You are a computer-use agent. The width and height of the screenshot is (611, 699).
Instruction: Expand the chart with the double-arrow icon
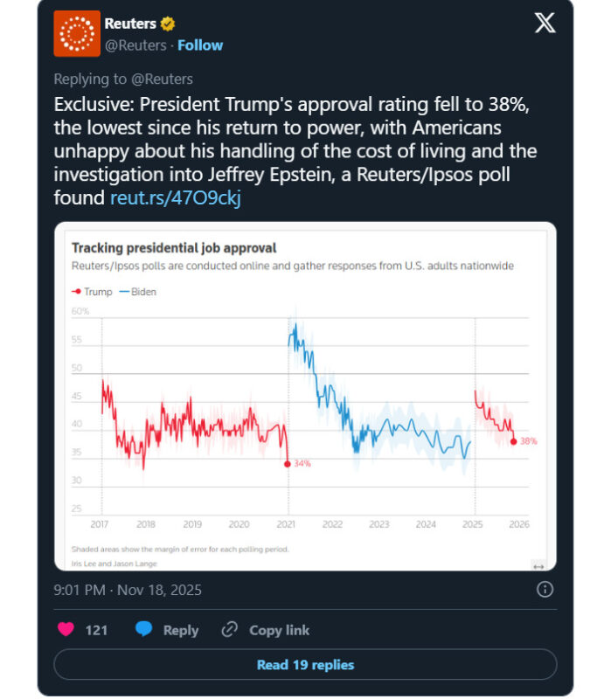[x=538, y=565]
